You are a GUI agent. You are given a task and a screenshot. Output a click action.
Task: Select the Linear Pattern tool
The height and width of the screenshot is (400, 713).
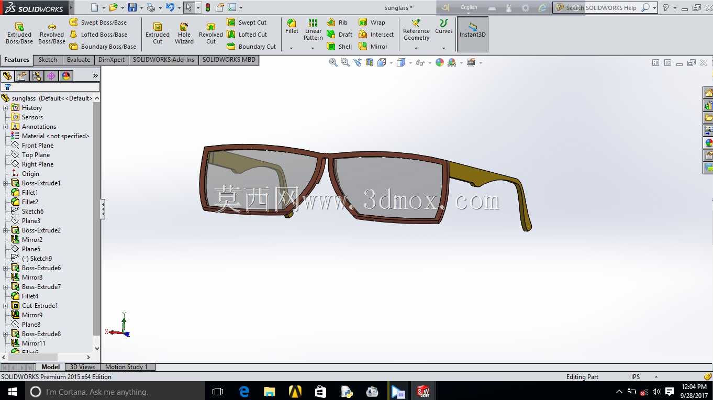click(x=313, y=30)
